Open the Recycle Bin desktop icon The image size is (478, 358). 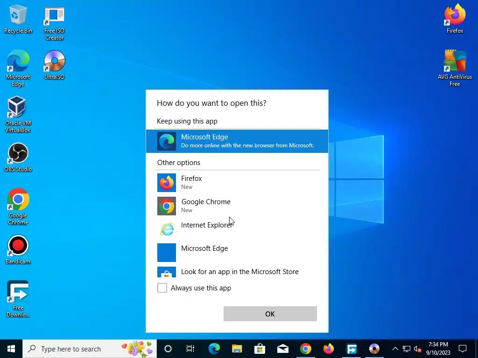[18, 19]
